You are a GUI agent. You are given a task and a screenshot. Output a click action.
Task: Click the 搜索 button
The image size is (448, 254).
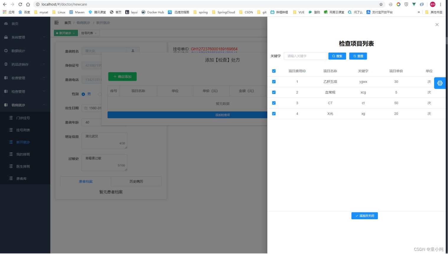[x=337, y=56]
